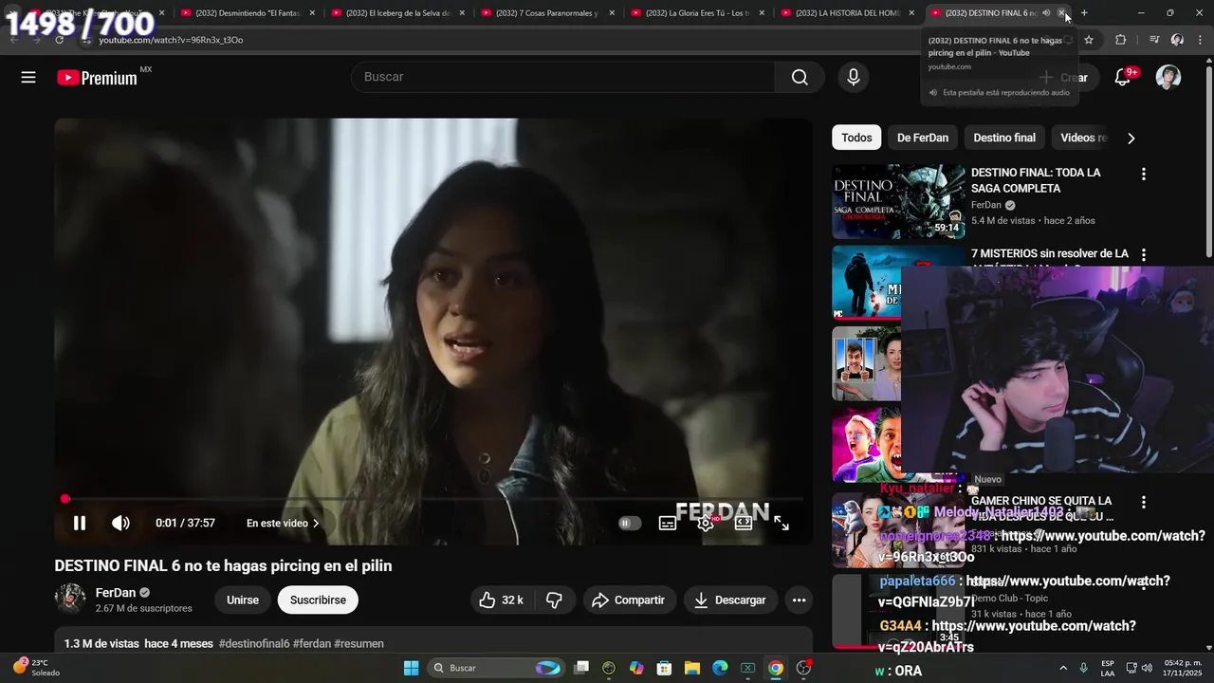Select the Todos filter chip
Screen dimensions: 1214x683
coord(856,138)
